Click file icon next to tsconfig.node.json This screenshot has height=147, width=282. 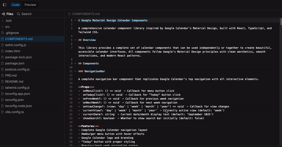click(2, 106)
